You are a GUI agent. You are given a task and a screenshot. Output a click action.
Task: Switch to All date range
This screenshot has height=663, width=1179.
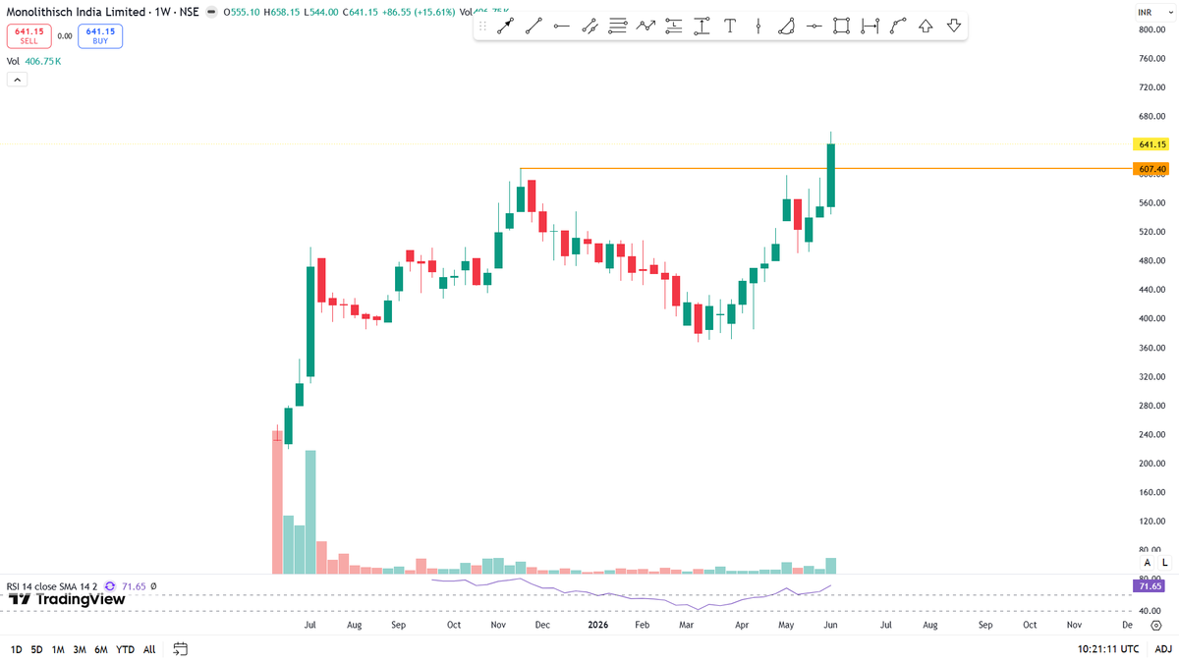tap(149, 649)
